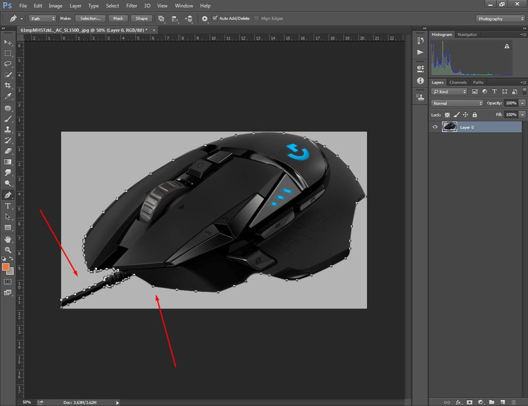Select the Zoom tool
The image size is (528, 406).
point(7,250)
